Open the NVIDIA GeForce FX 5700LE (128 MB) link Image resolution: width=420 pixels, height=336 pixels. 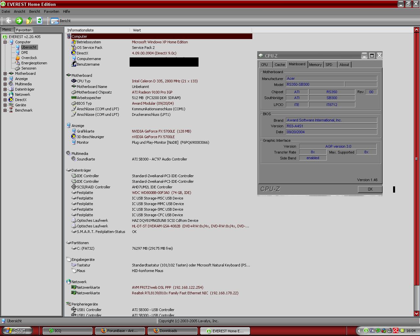[161, 131]
